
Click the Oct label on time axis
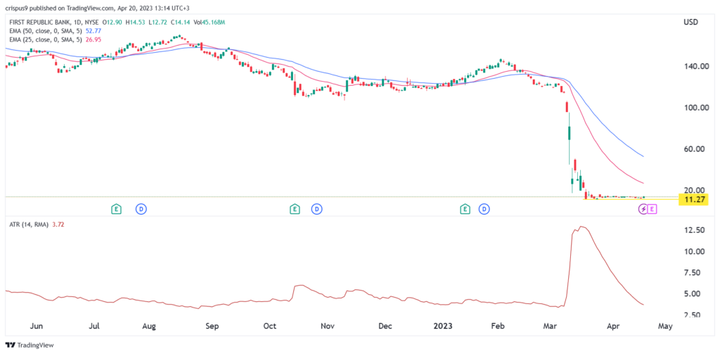click(x=269, y=326)
